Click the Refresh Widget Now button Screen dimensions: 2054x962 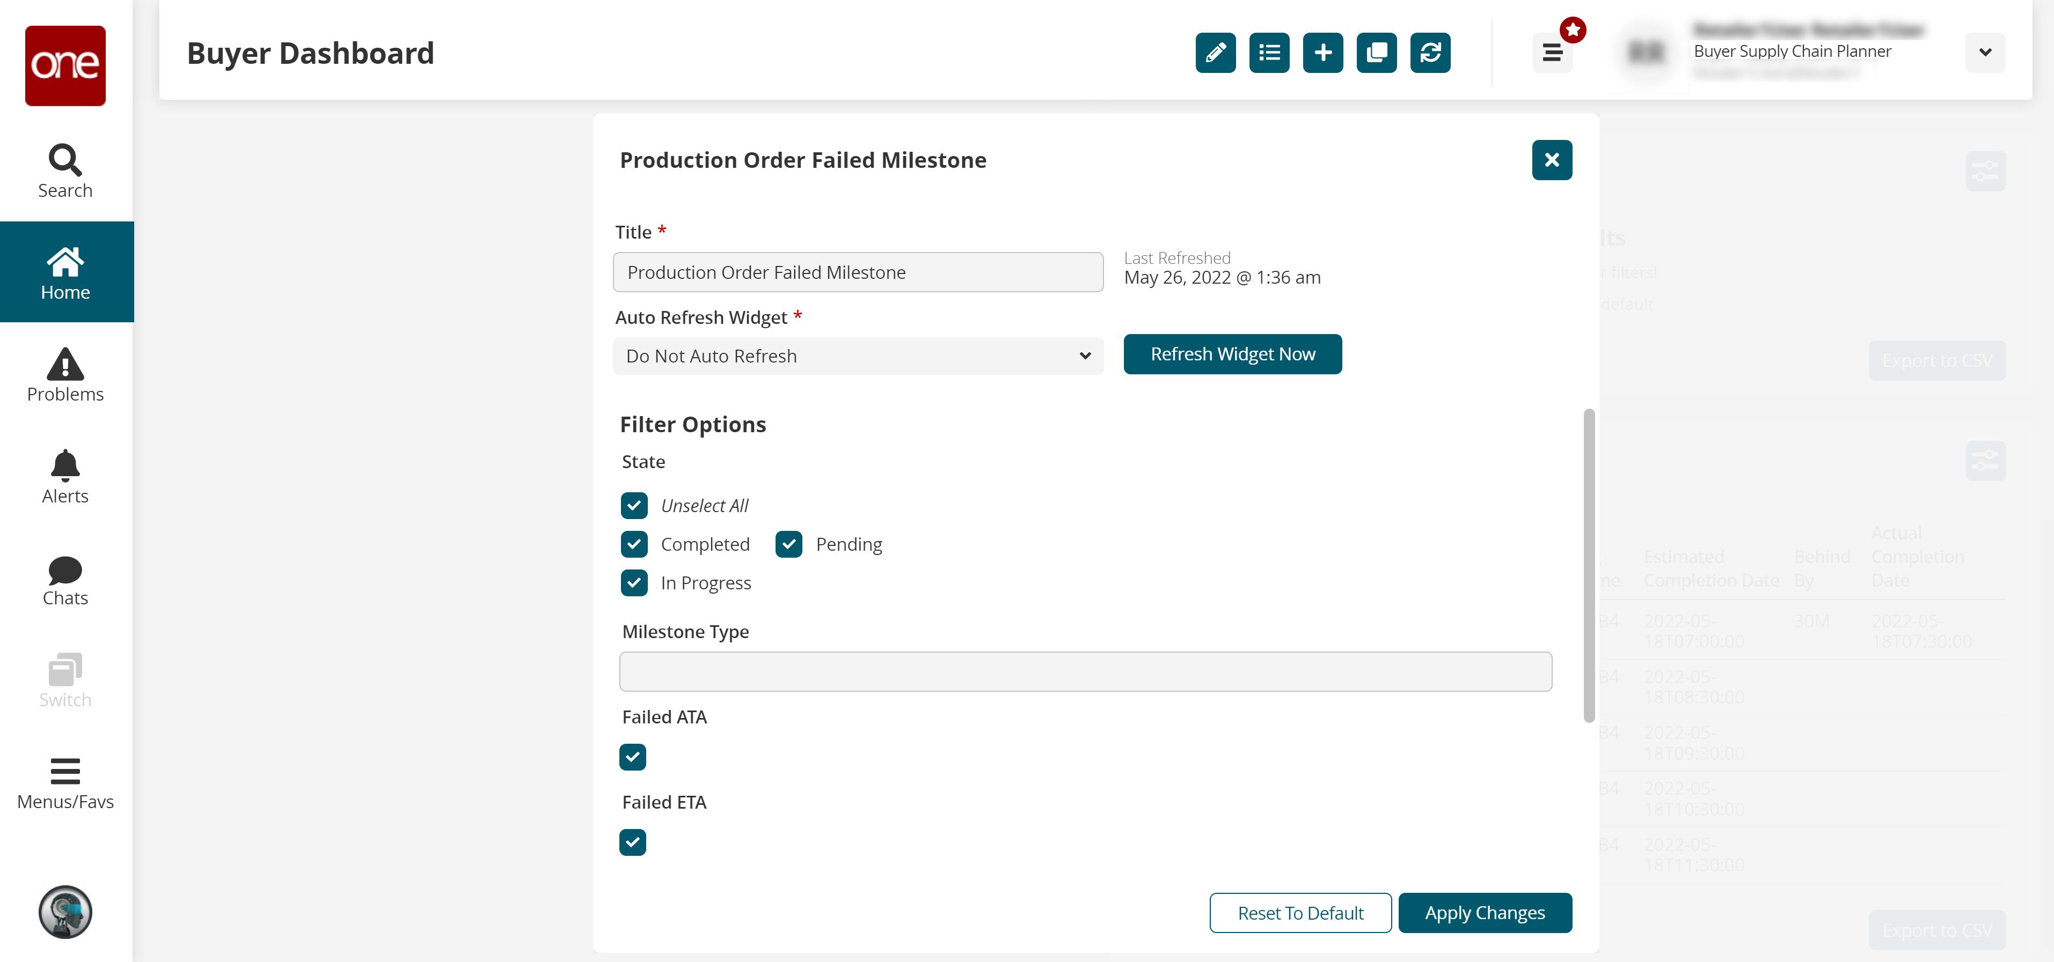click(1232, 353)
